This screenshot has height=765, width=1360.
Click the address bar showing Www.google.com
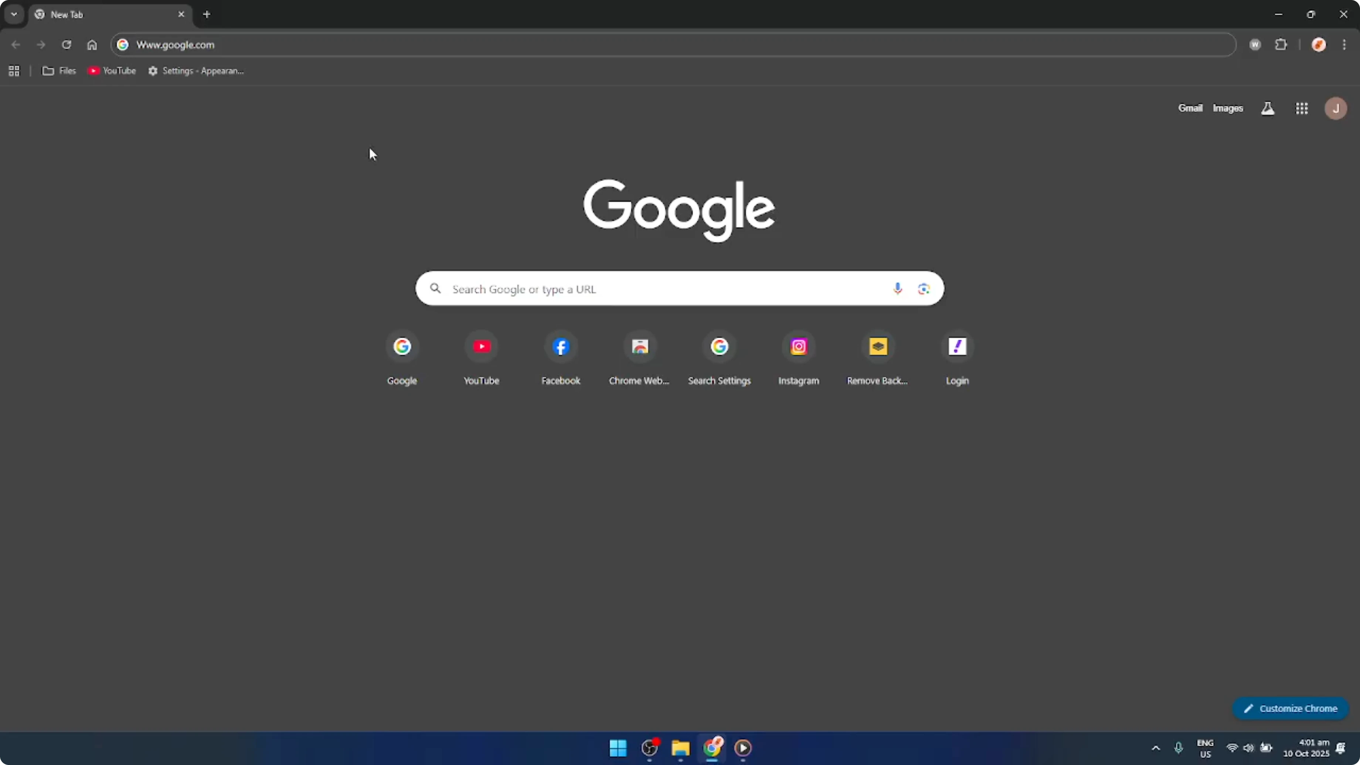[673, 45]
